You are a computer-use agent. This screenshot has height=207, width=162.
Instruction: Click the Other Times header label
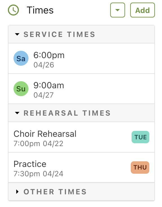[55, 192]
